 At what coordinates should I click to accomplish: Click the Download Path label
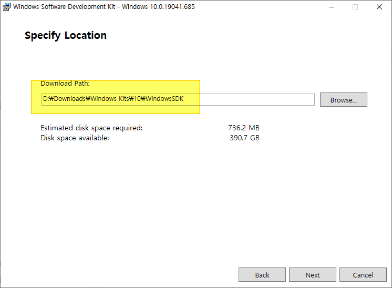tap(65, 83)
